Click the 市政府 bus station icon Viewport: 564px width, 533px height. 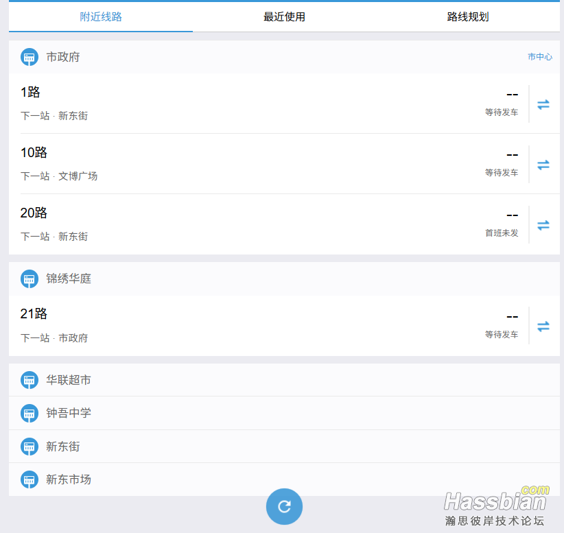click(x=30, y=57)
